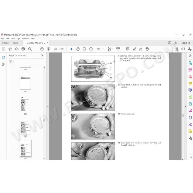Click the read mode keyboard icon

tap(118, 49)
